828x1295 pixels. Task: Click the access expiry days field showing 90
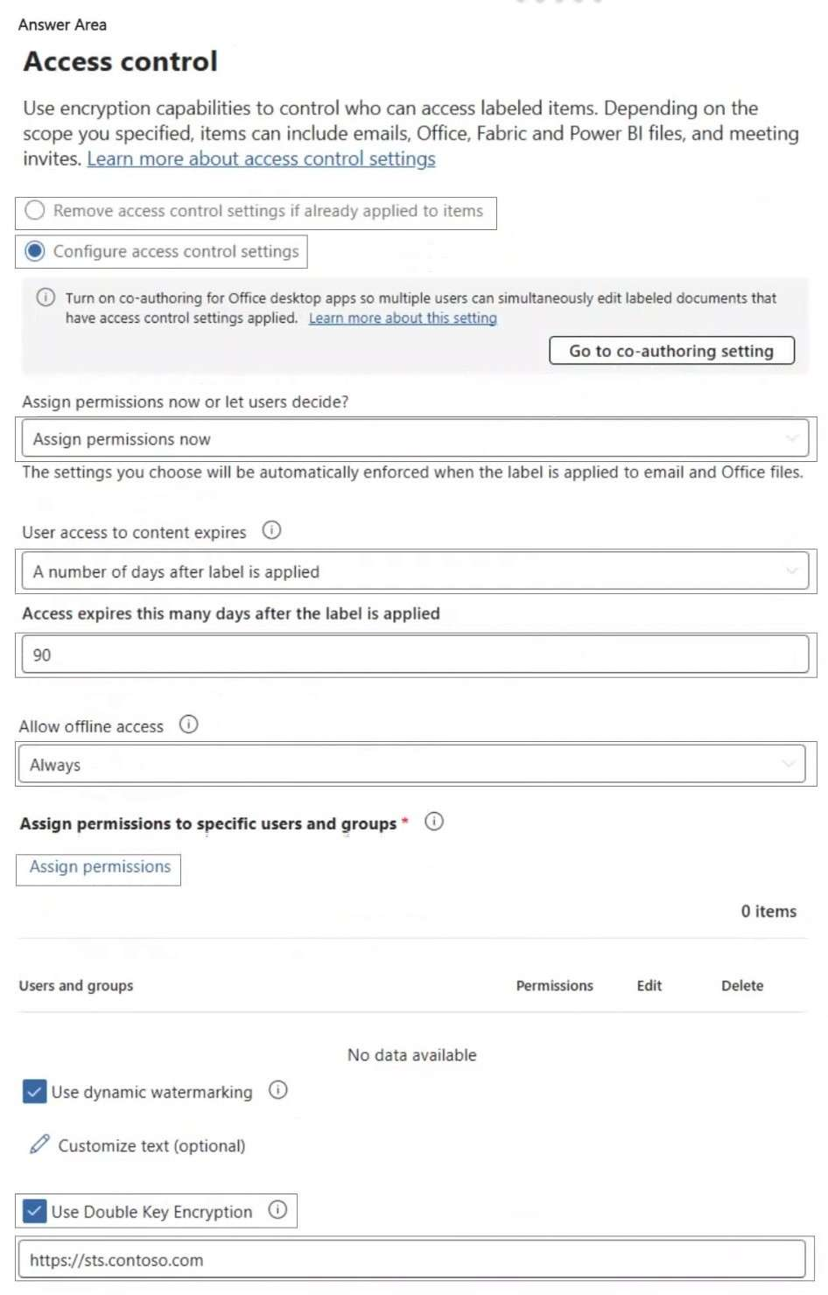[414, 654]
